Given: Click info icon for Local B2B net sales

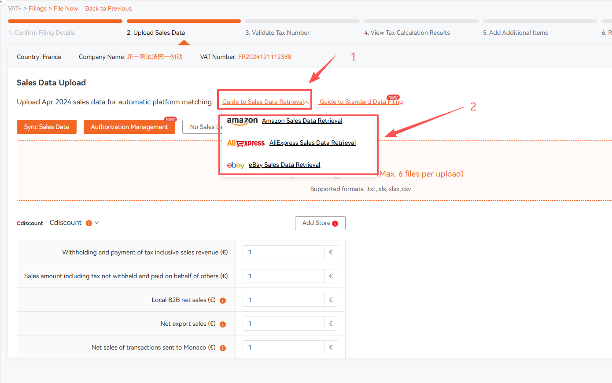Looking at the screenshot, I should point(223,301).
